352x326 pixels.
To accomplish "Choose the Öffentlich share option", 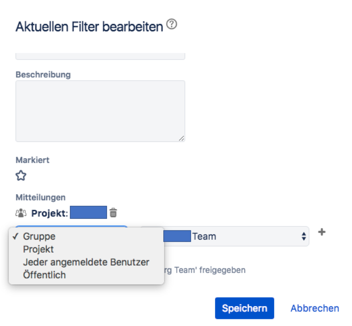I will click(44, 275).
